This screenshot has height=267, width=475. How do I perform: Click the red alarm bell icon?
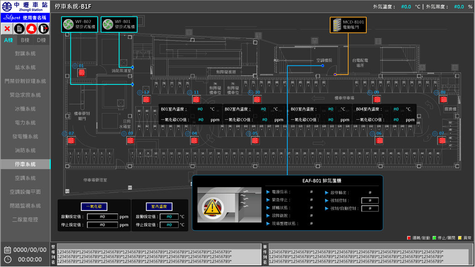pos(31,29)
